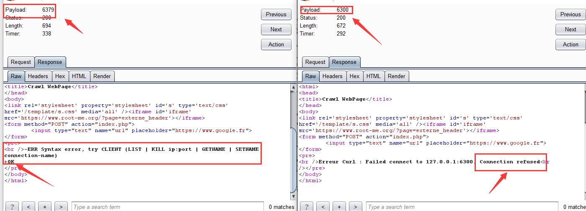Open search help (?) in left window
The height and width of the screenshot is (211, 586).
pos(12,206)
